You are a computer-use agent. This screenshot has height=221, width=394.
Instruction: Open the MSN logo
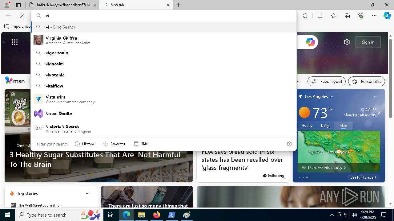tap(15, 81)
